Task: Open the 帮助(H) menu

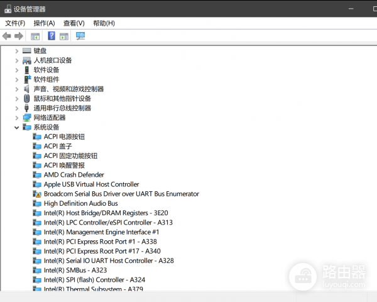Action: click(104, 23)
